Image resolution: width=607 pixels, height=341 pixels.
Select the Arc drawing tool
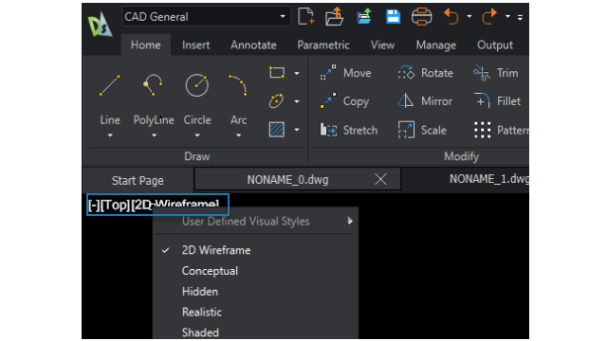[238, 85]
